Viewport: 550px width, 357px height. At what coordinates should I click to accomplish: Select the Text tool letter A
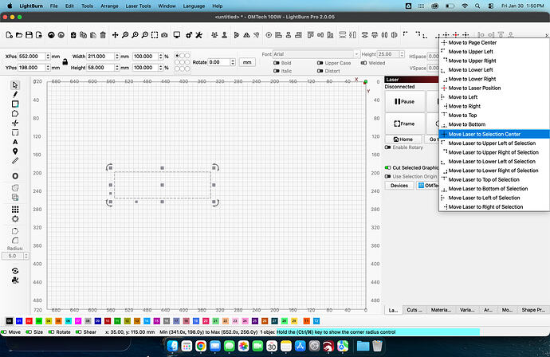[14, 142]
